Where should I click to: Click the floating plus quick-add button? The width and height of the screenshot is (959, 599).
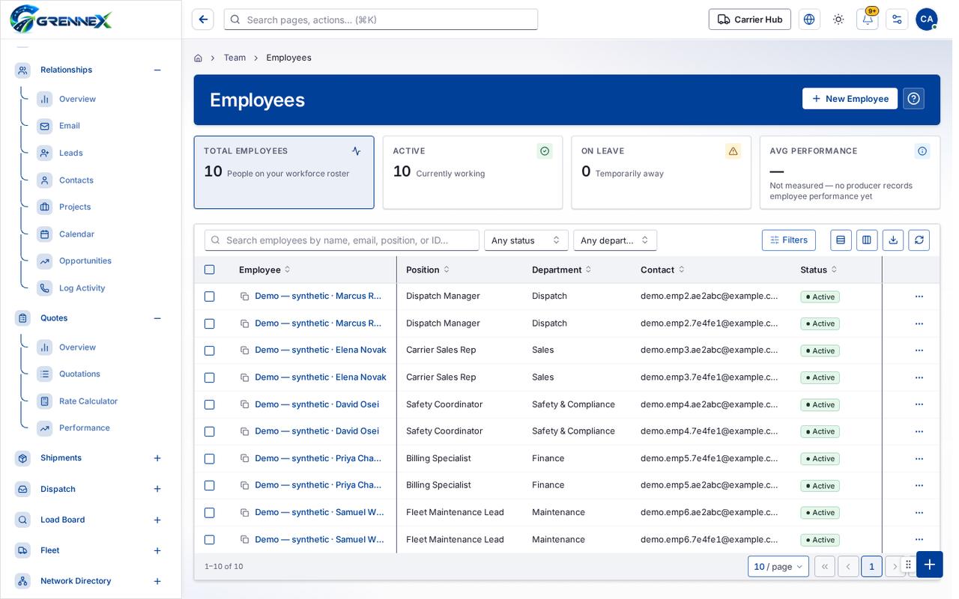930,565
